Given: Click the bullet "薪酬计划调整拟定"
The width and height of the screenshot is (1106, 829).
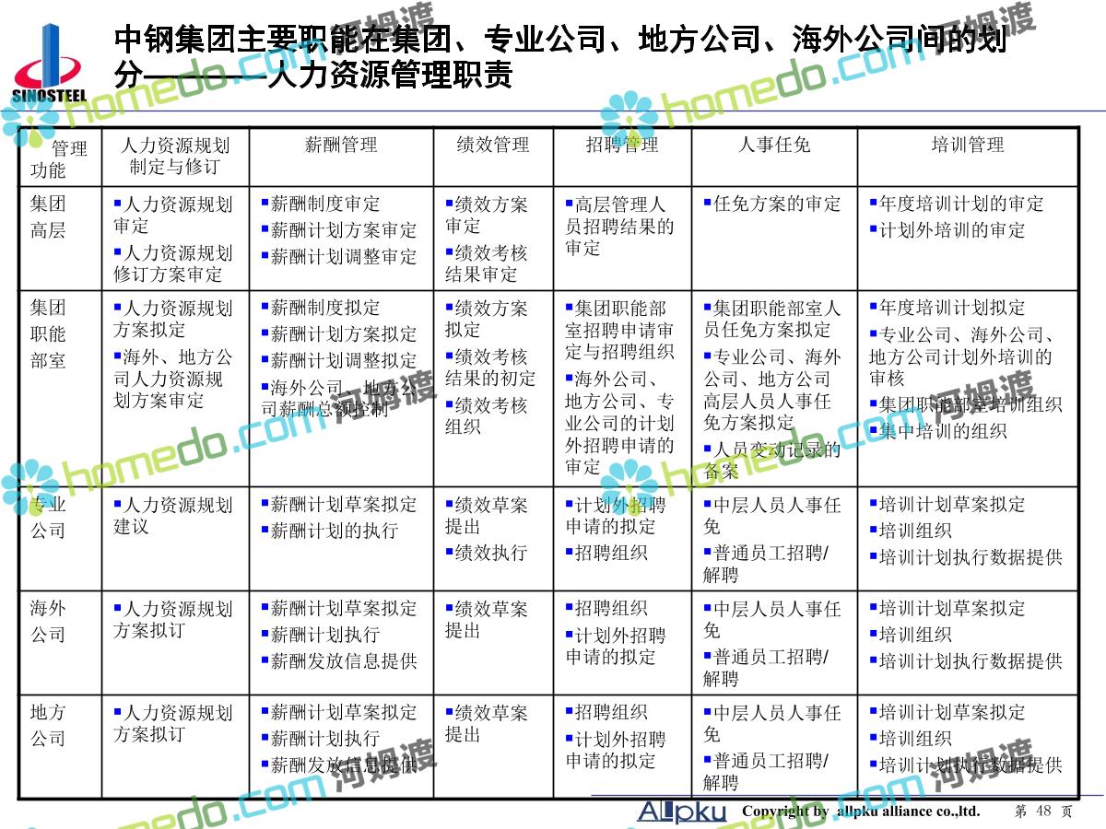Looking at the screenshot, I should [x=339, y=361].
